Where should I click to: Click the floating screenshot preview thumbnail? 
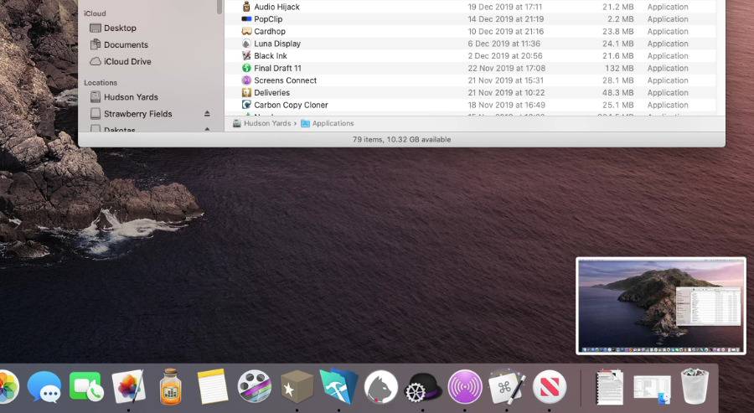(x=660, y=306)
